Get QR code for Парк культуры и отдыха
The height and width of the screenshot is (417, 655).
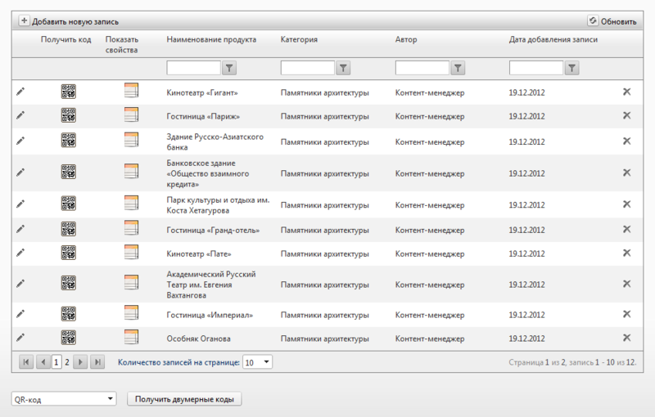click(69, 203)
